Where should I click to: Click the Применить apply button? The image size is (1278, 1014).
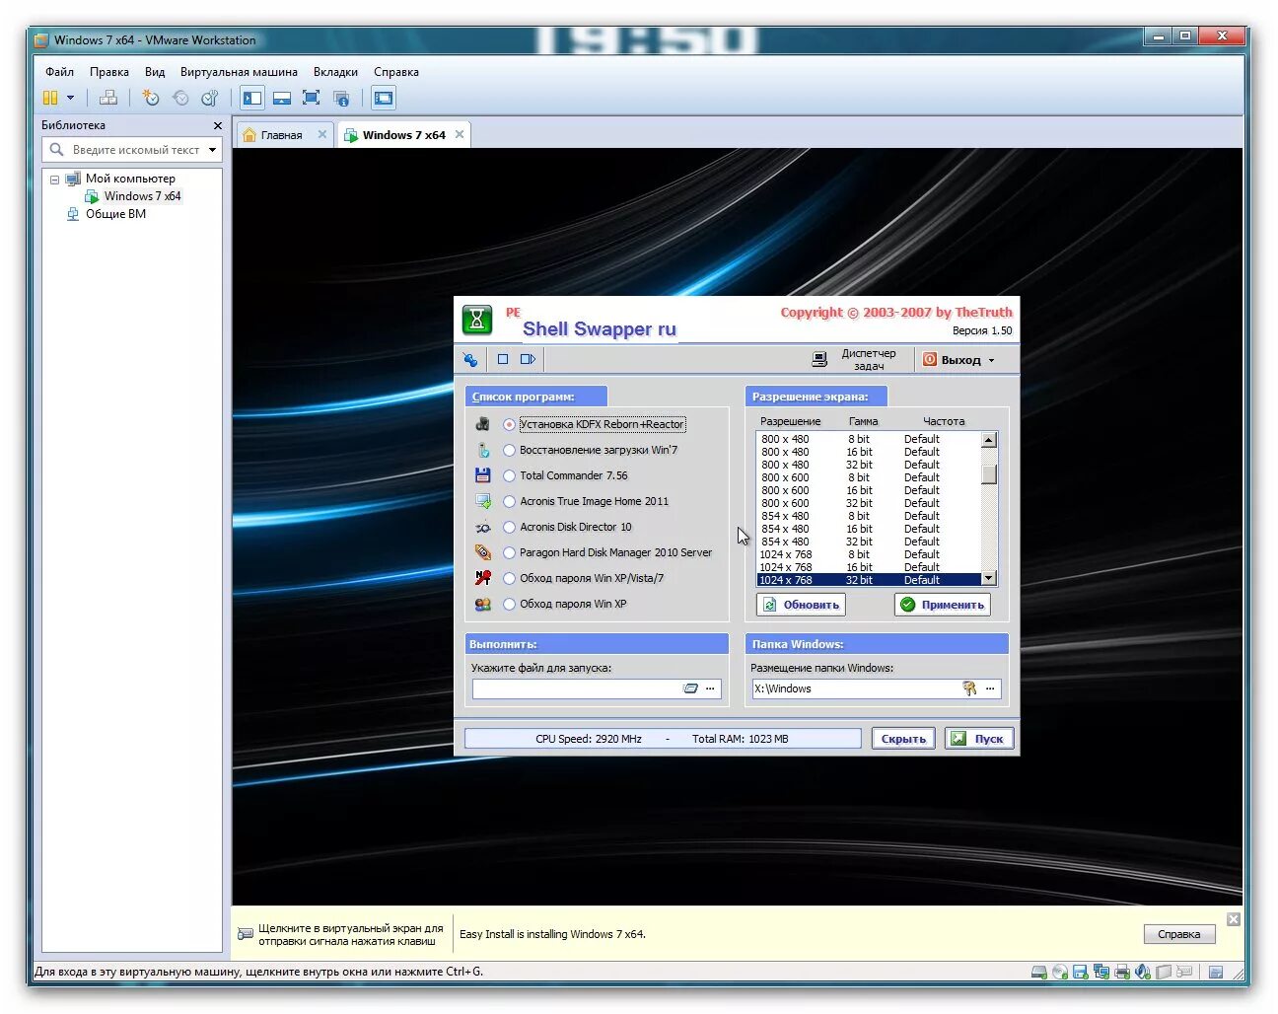point(943,605)
